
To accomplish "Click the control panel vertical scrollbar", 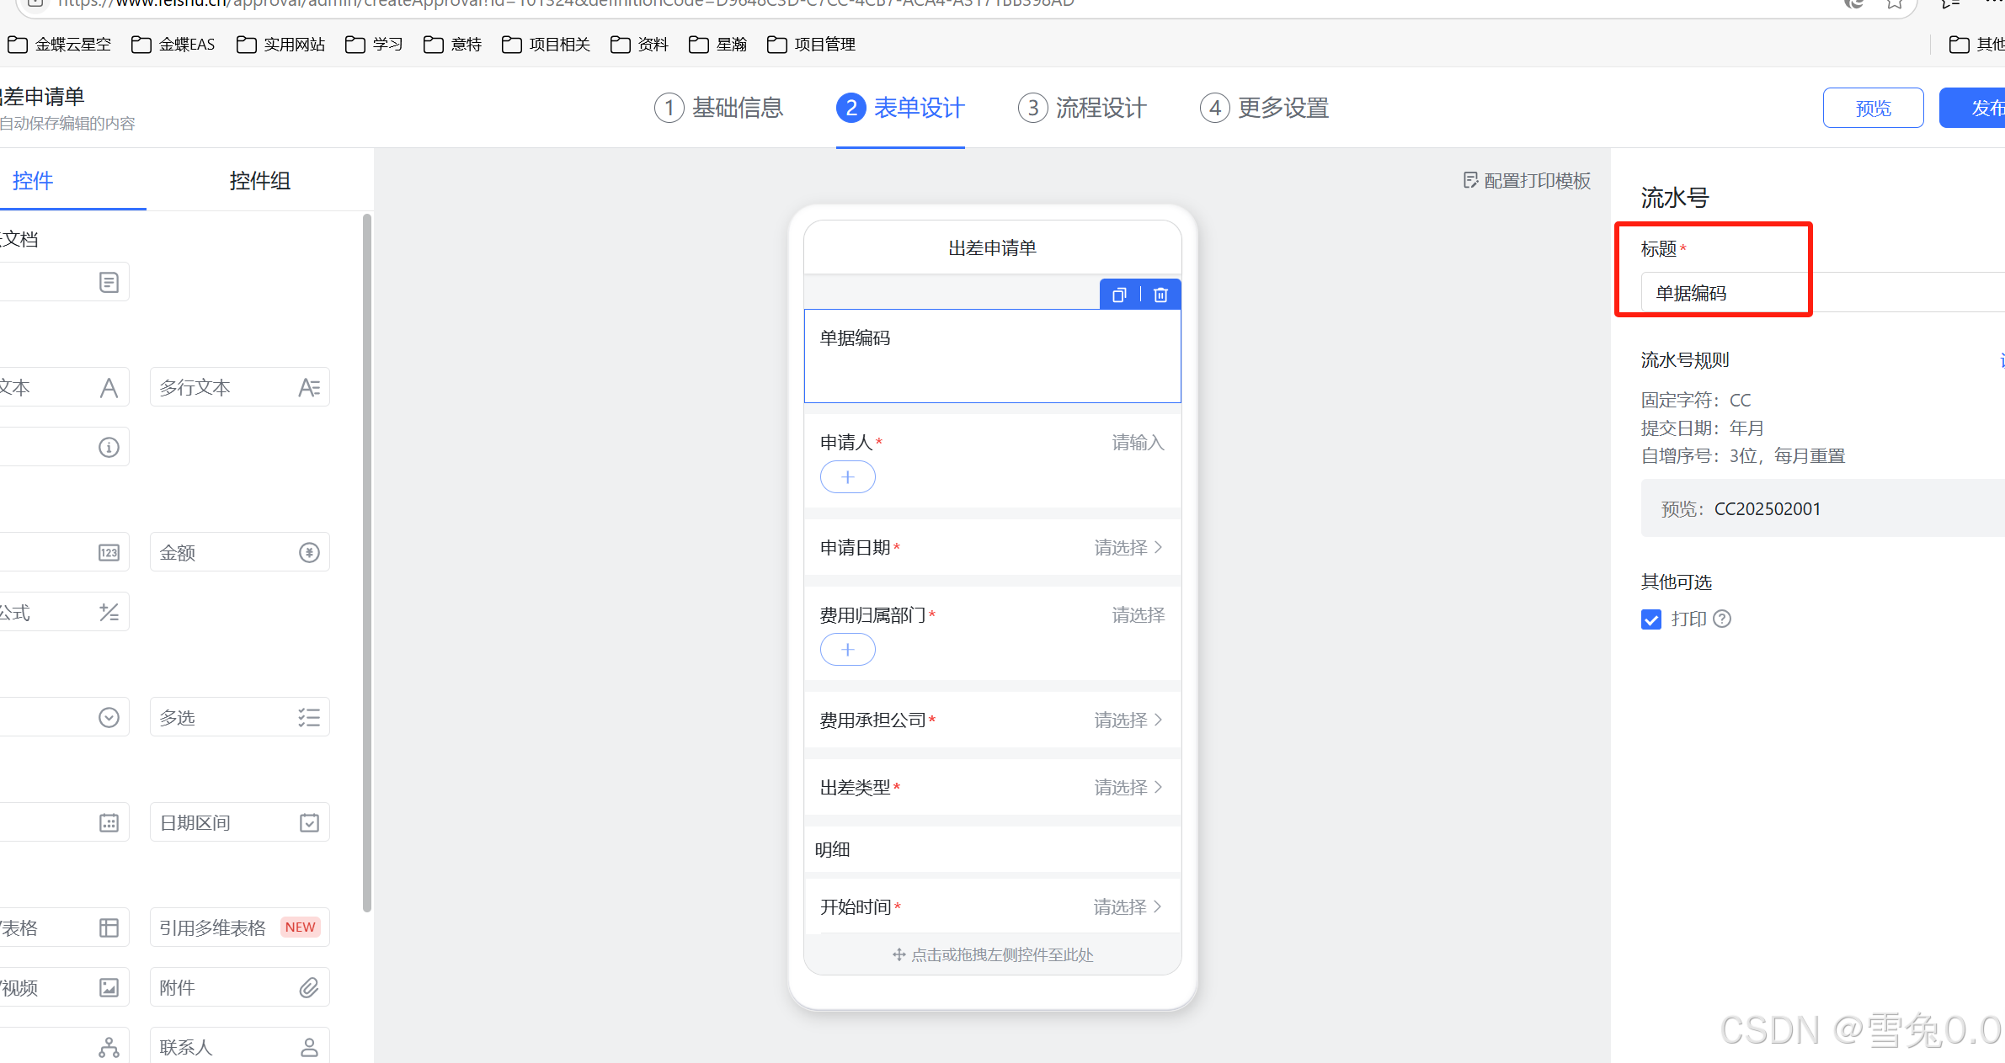I will (367, 562).
